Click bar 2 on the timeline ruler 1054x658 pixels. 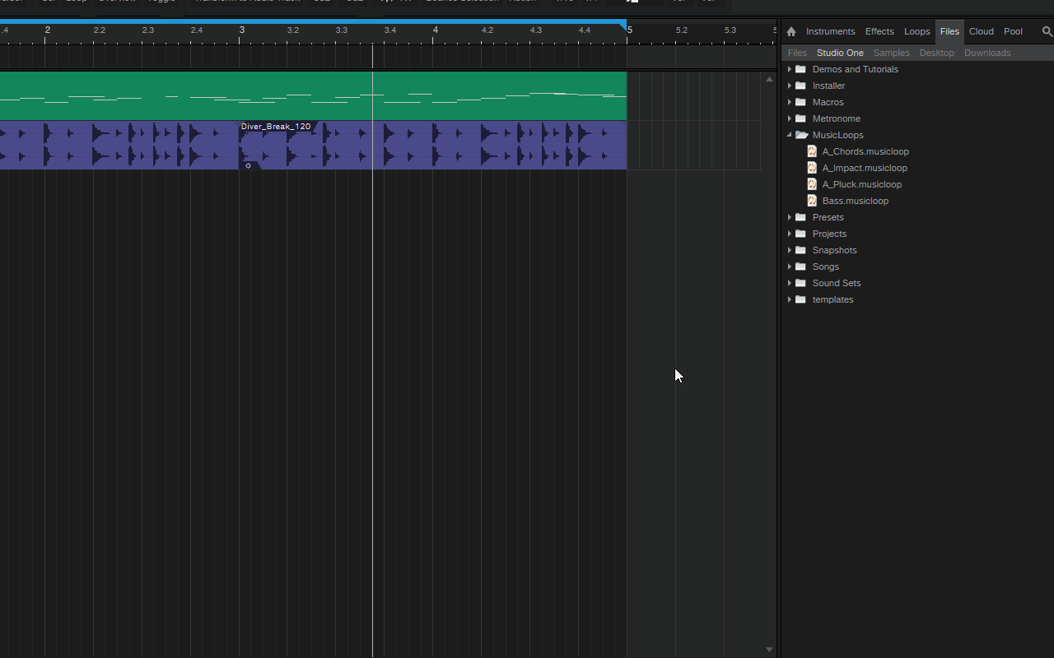pos(48,30)
